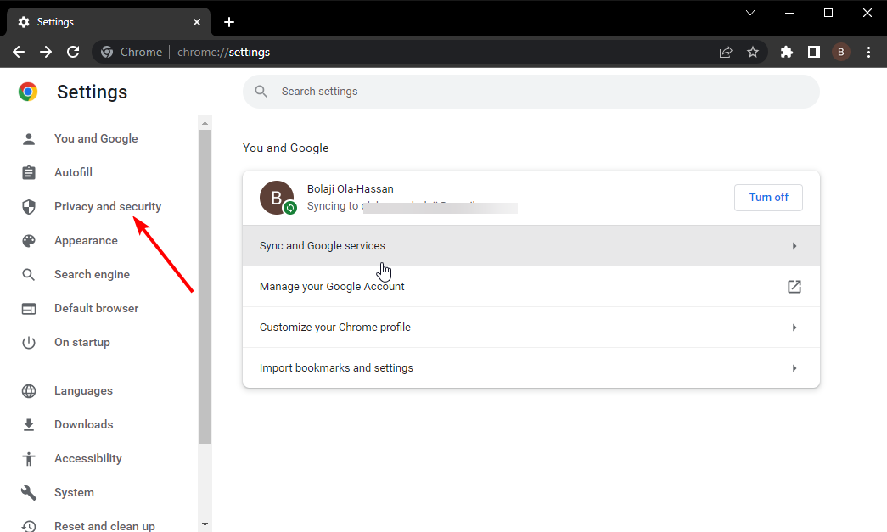Viewport: 887px width, 532px height.
Task: Click the Chrome site info chip
Action: [132, 52]
